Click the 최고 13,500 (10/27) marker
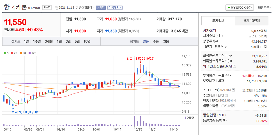This screenshot has height=135, width=274. [x=140, y=59]
